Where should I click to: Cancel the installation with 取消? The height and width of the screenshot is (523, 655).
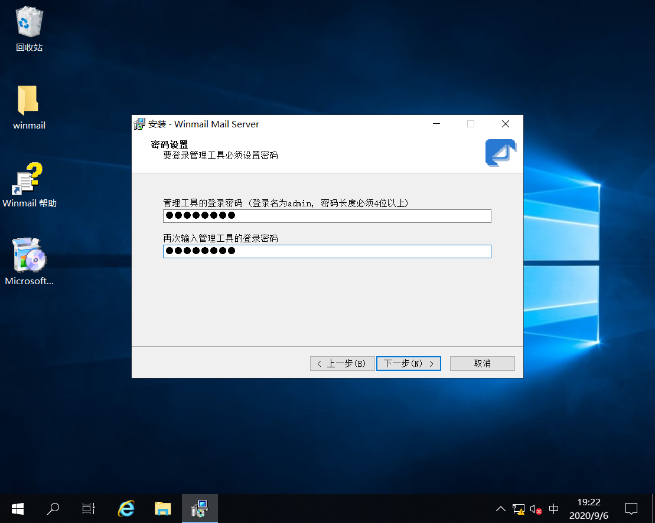pos(482,363)
